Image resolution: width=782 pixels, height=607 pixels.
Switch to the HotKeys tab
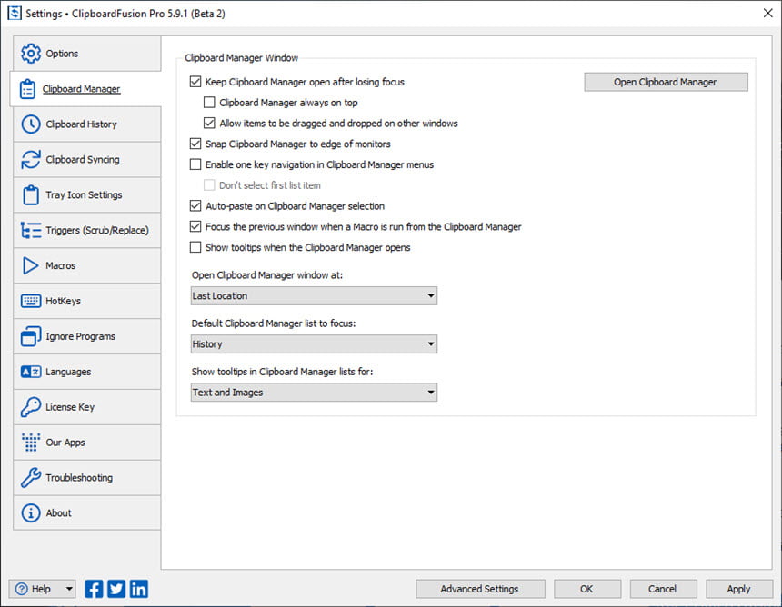pos(86,301)
